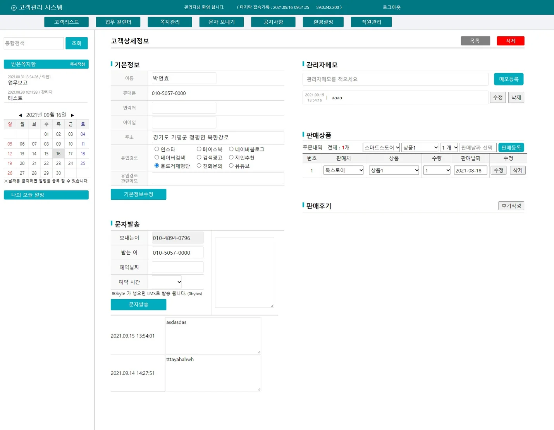
Task: Select the 유튜브 radio option
Action: (231, 166)
